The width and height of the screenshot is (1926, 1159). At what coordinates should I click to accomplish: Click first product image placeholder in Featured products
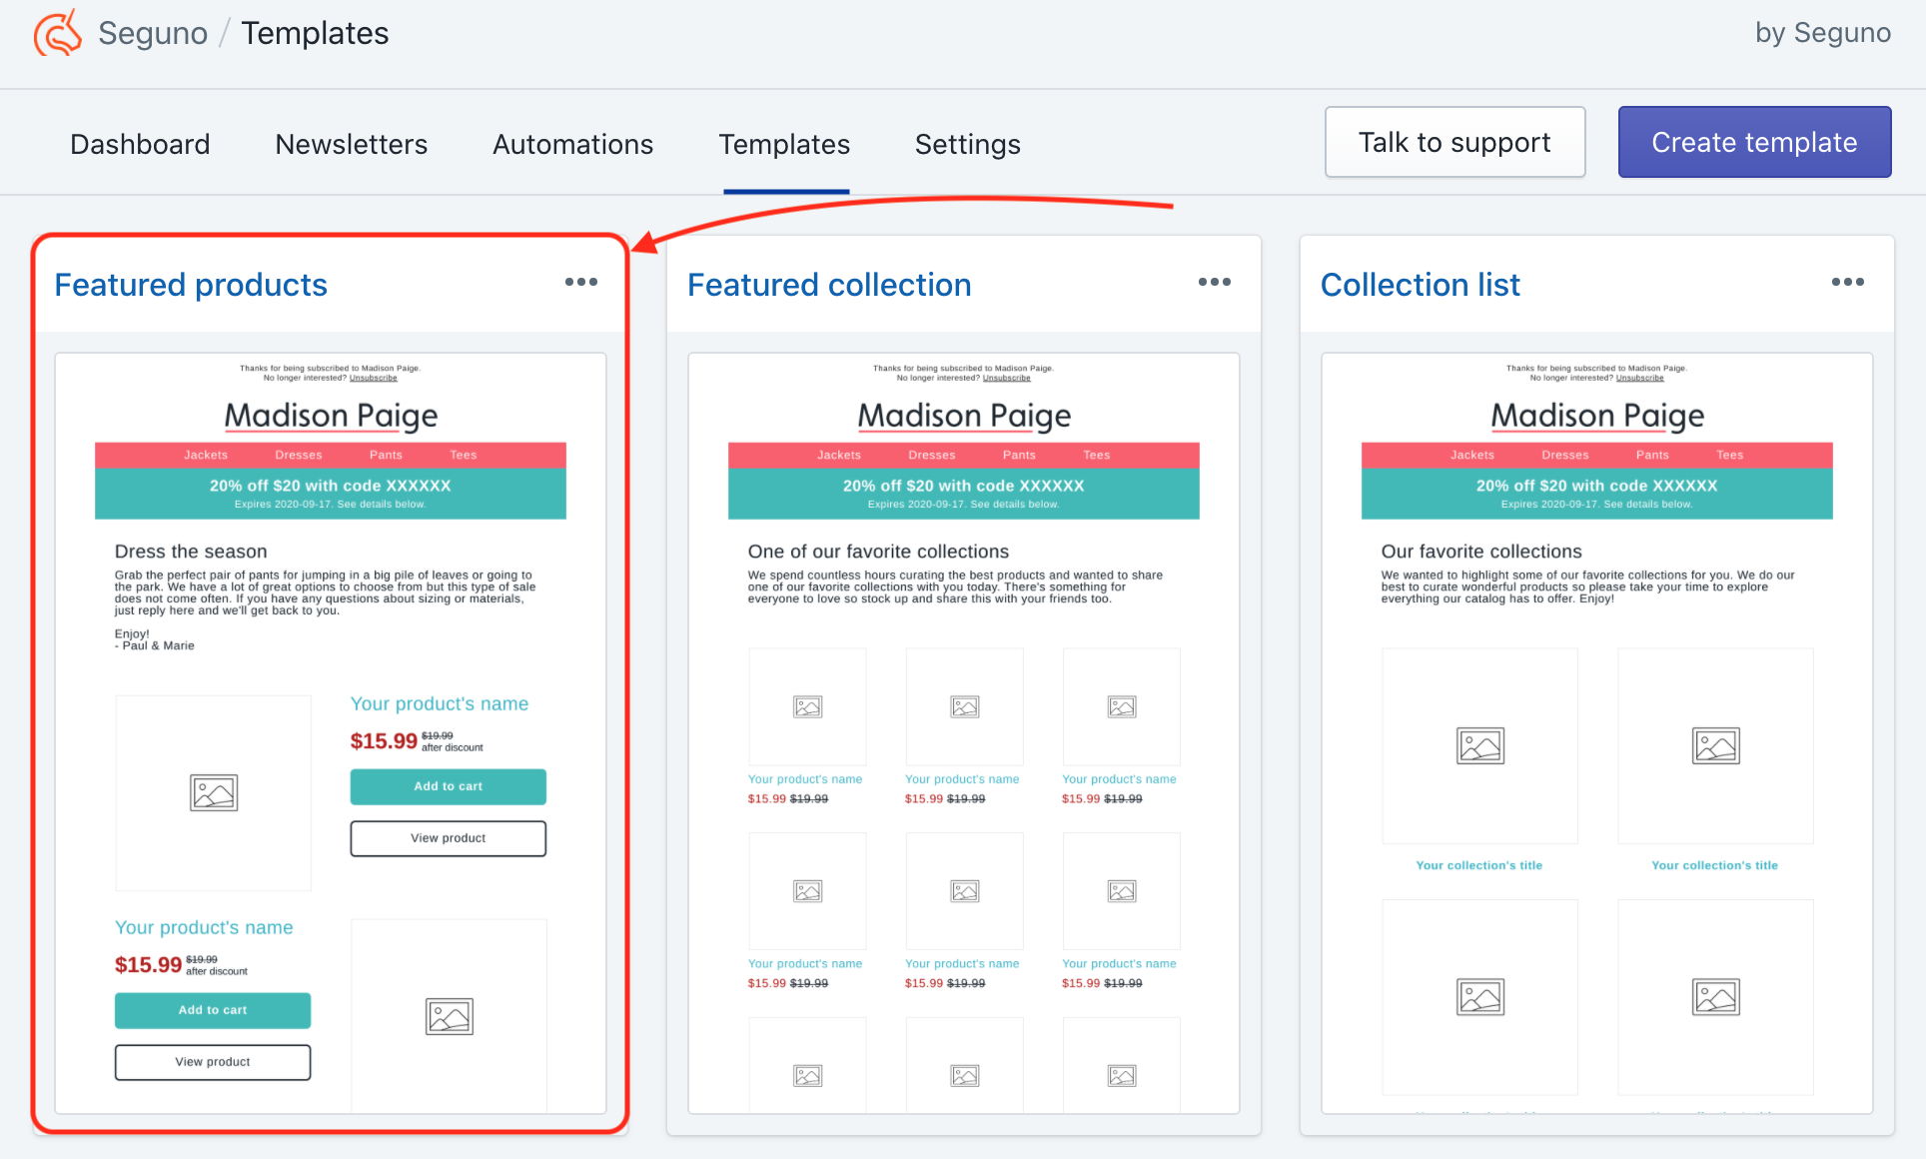(213, 792)
